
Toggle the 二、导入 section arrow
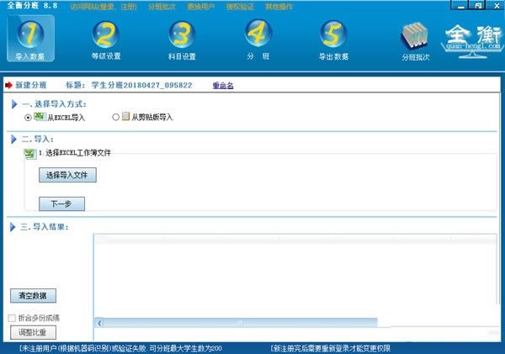pos(15,139)
